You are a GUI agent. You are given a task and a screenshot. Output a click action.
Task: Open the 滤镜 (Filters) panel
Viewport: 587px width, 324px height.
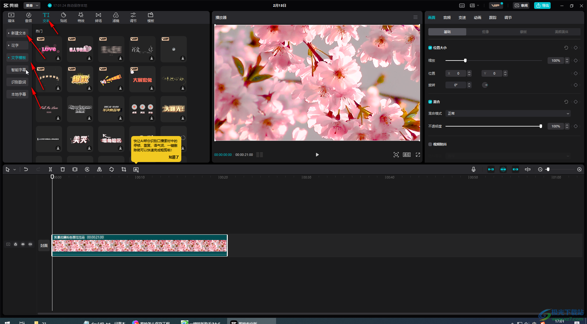click(116, 17)
